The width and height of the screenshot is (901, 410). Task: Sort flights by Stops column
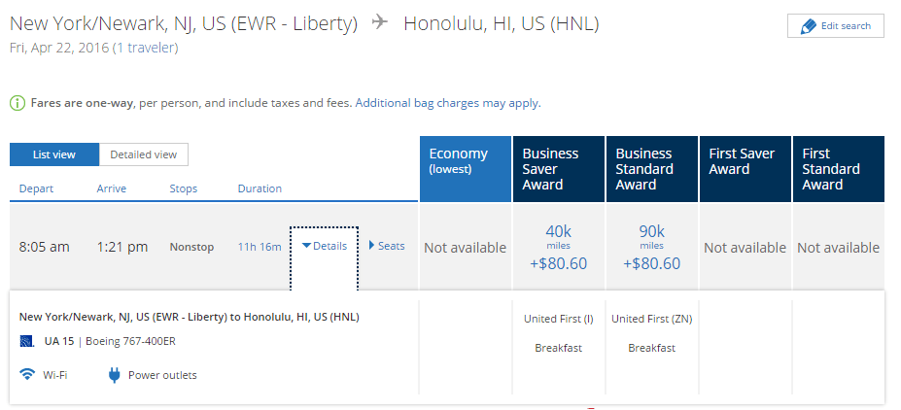click(184, 188)
